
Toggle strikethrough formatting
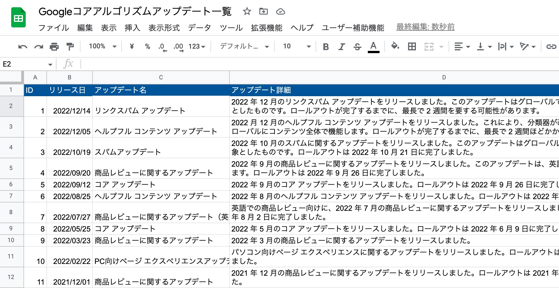coord(357,47)
